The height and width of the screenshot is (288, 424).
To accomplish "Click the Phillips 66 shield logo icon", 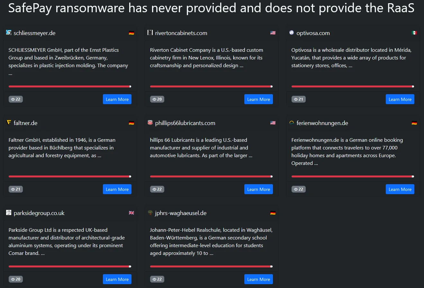I will point(150,122).
